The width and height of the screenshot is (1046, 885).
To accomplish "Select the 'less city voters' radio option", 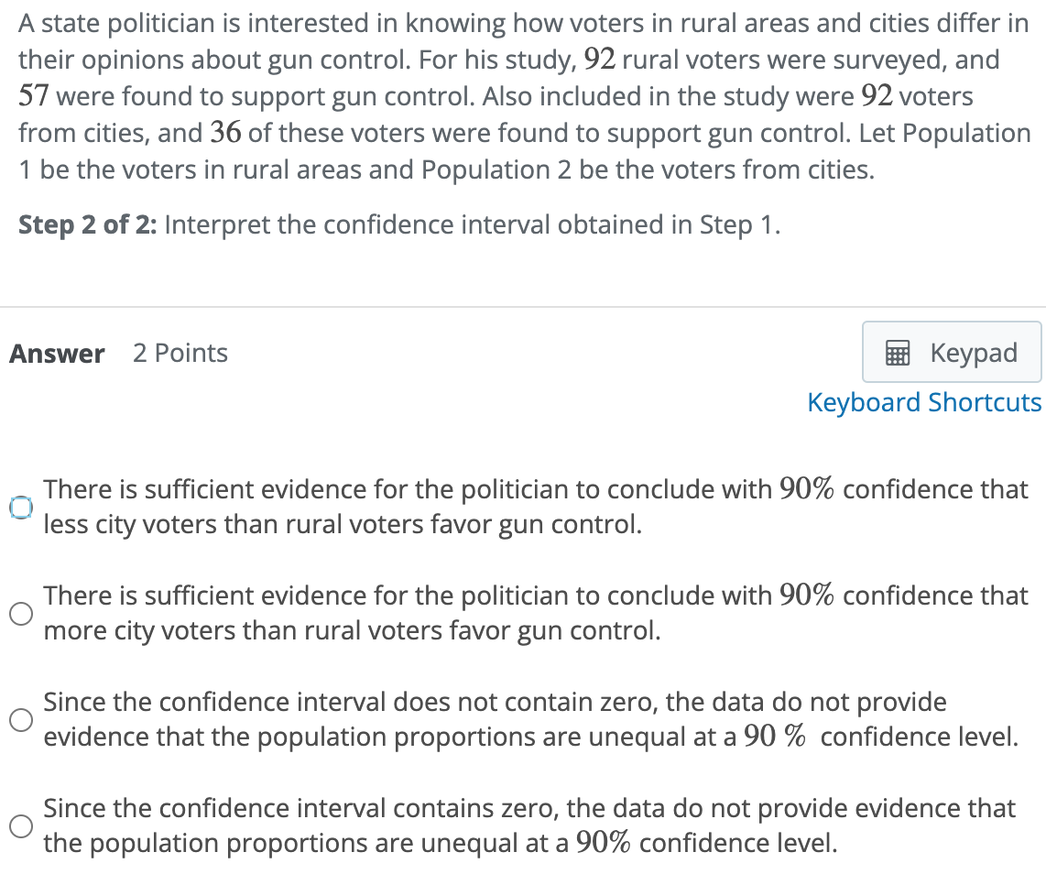I will pyautogui.click(x=21, y=508).
